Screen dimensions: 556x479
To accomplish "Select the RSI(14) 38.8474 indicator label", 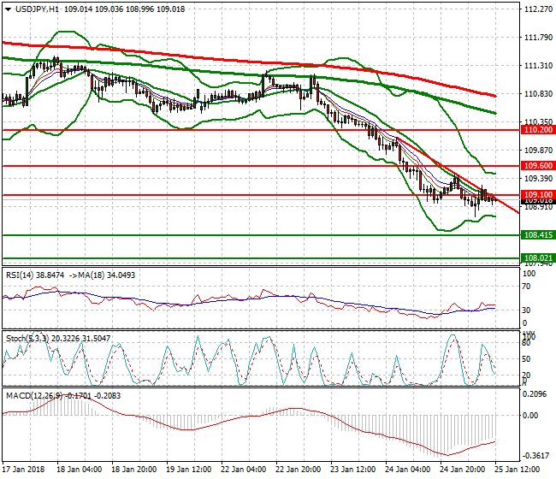I will (x=35, y=275).
